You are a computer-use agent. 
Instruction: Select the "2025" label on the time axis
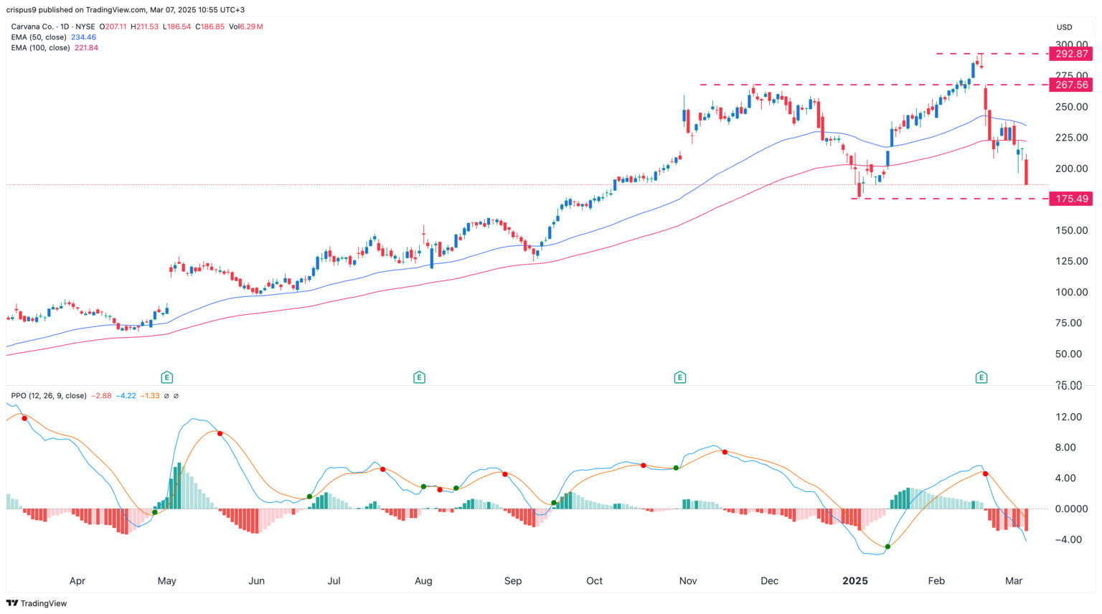pos(857,581)
